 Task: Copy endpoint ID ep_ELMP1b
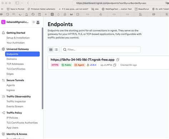[115, 65]
